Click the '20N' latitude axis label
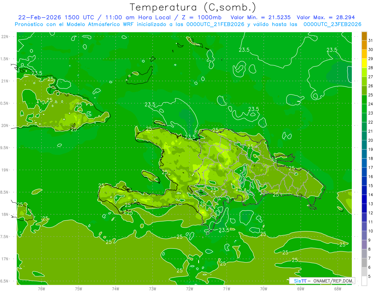This screenshot has height=293, width=379. [5, 125]
